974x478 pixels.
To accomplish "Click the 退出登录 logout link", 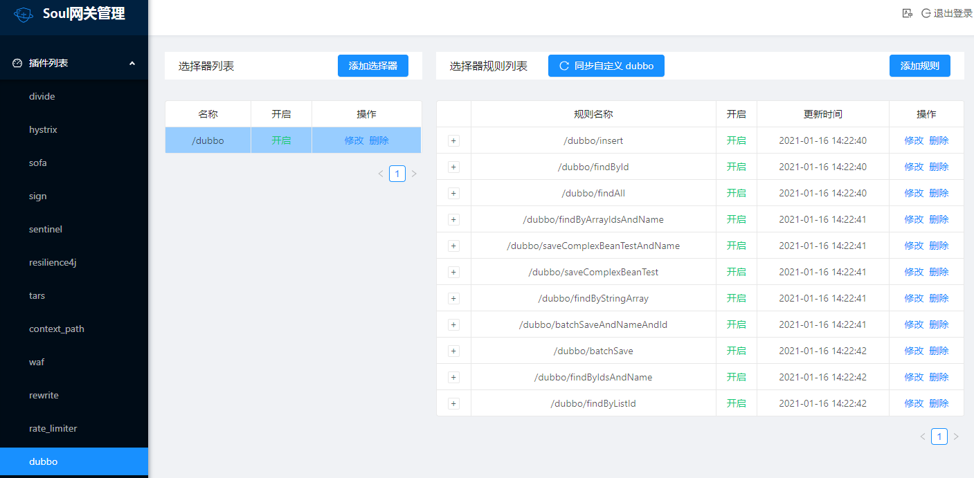I will tap(947, 13).
